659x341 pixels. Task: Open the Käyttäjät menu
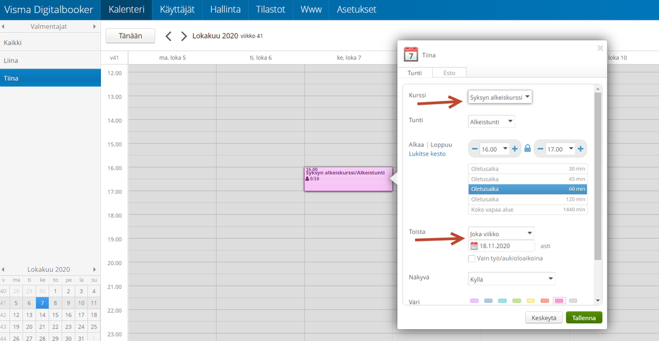(x=177, y=10)
